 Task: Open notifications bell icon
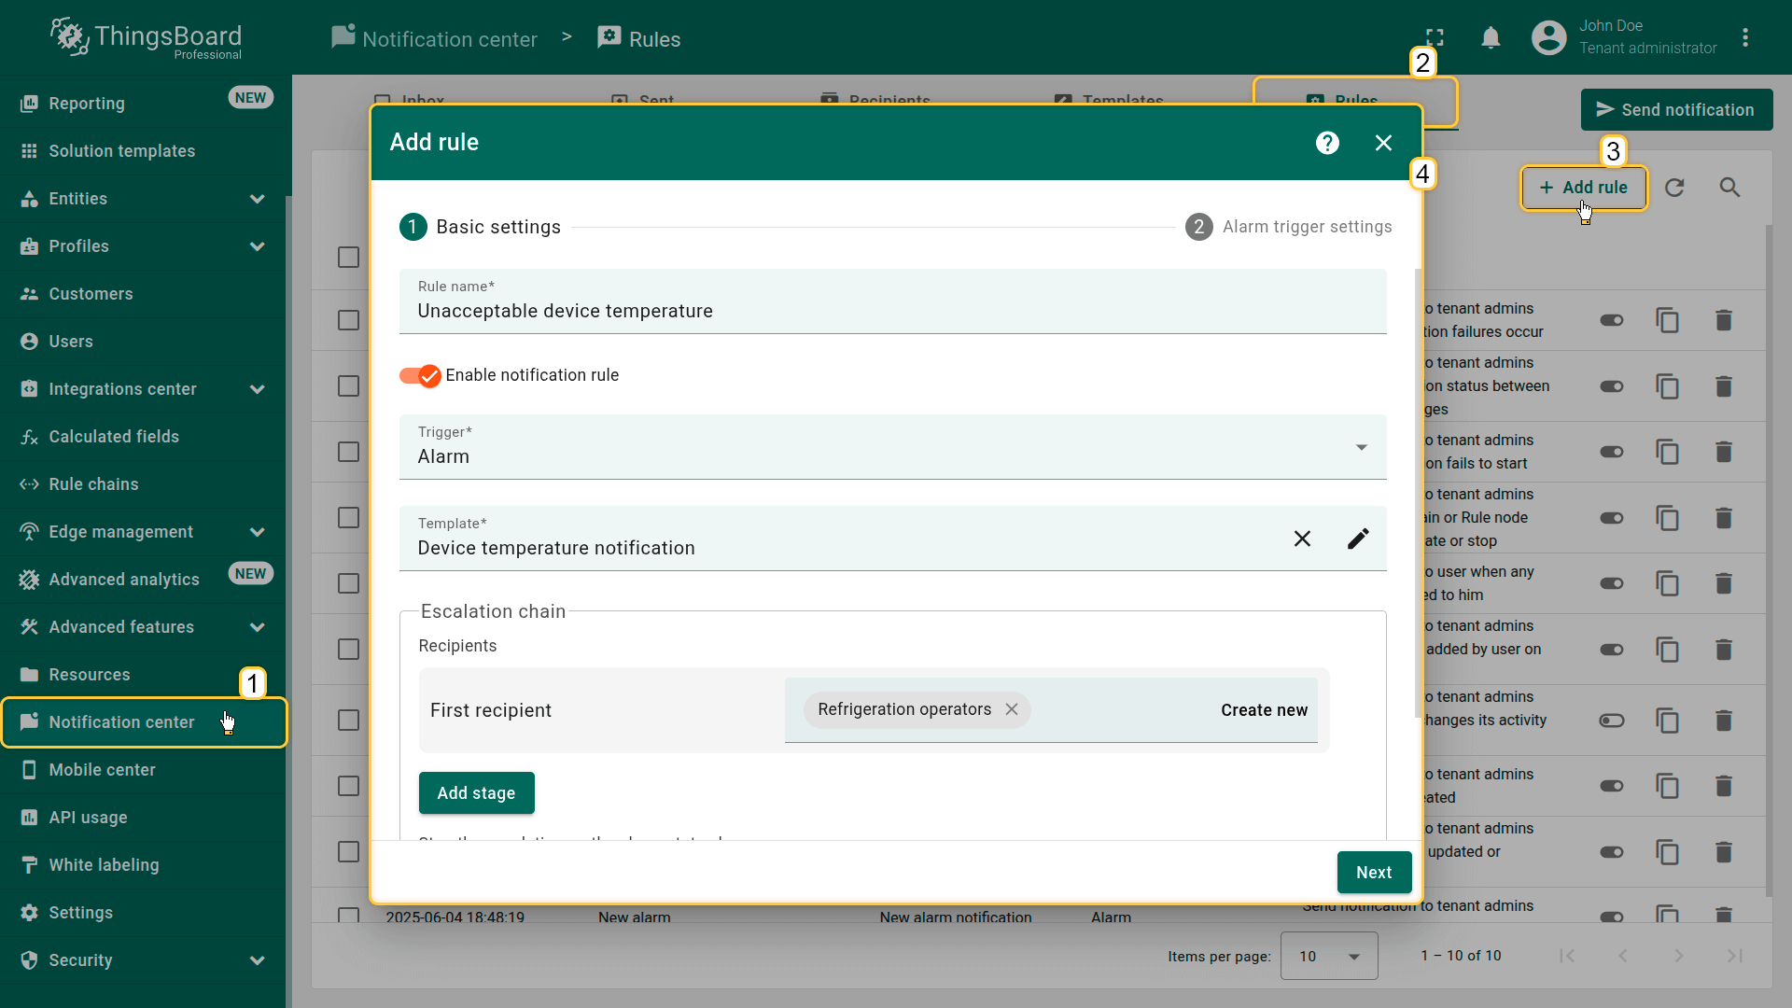pyautogui.click(x=1491, y=38)
